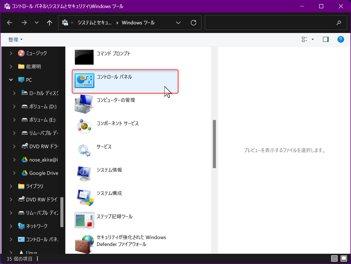351x264 pixels.
Task: Toggle the preview pane button
Action: click(x=326, y=39)
